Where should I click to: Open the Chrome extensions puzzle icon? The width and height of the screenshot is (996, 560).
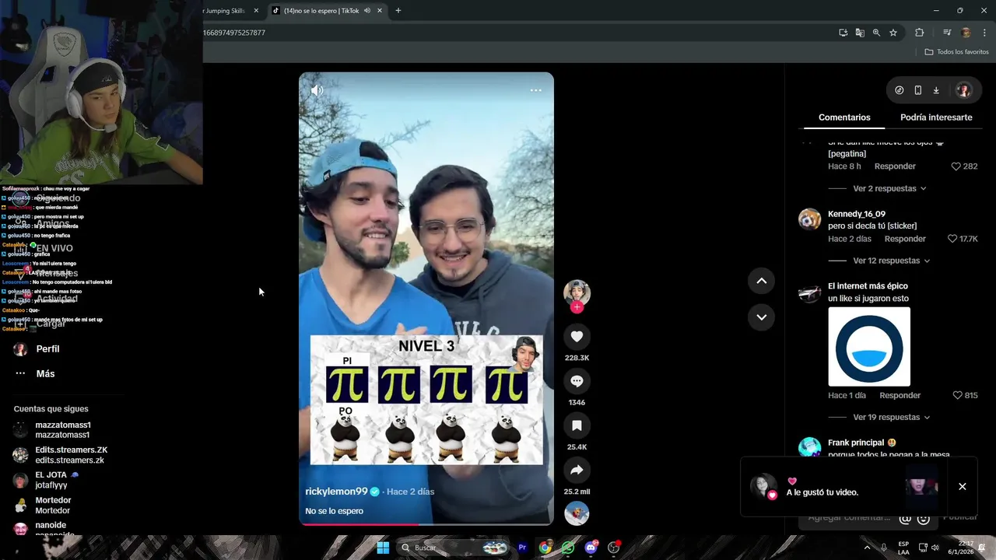tap(919, 33)
